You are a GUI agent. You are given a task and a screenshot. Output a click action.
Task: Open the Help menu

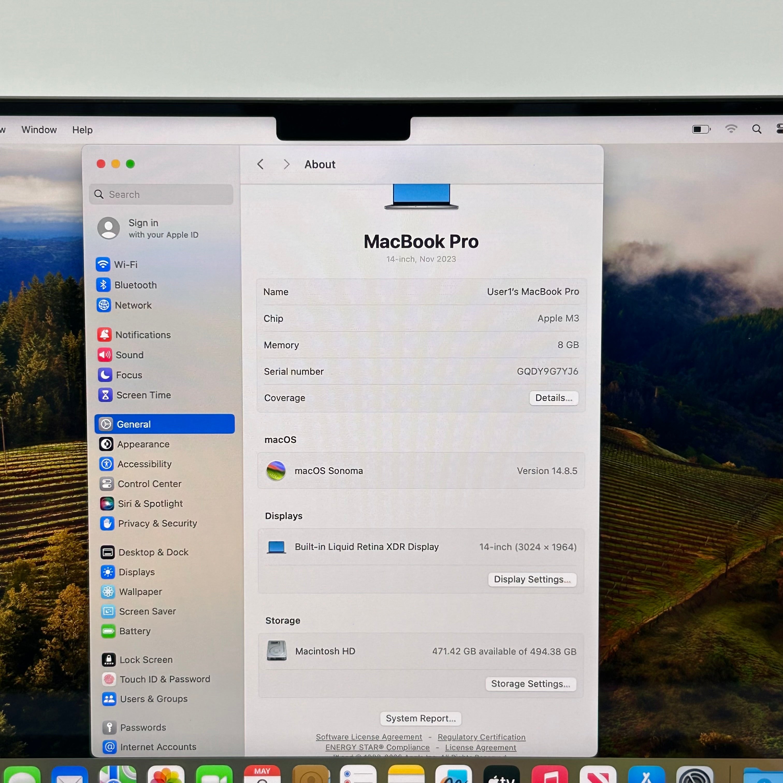point(82,130)
